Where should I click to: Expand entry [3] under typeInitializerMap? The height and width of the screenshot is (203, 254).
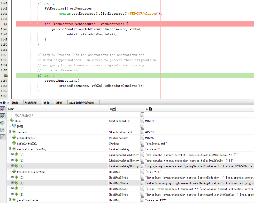pos(12,194)
